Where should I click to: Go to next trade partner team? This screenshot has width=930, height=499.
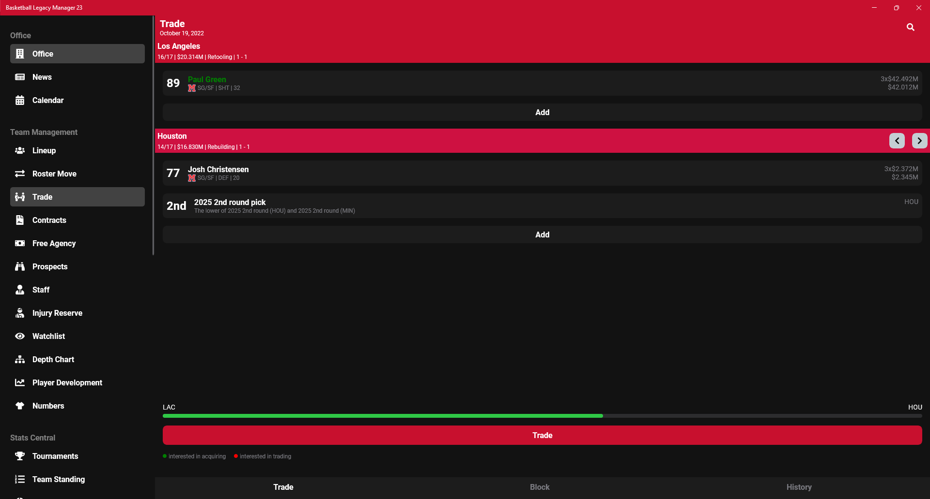coord(920,141)
